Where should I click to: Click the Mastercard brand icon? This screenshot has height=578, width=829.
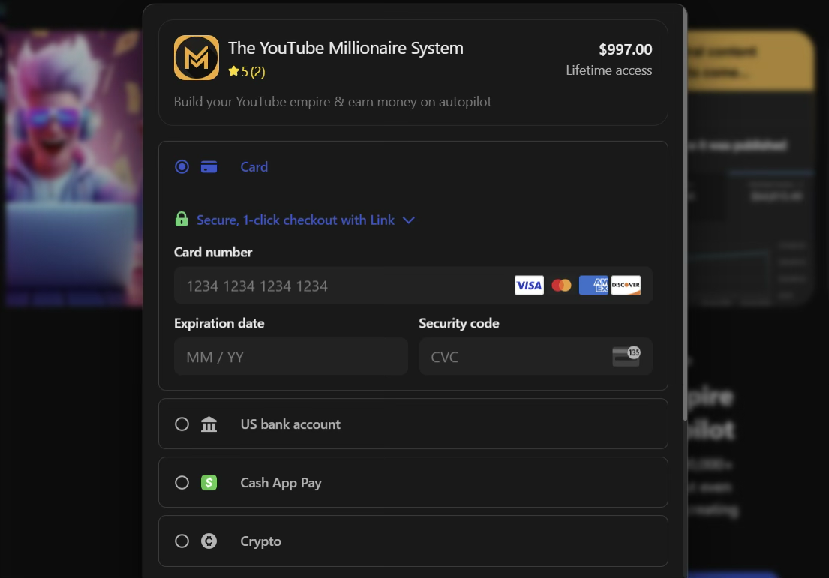[561, 286]
